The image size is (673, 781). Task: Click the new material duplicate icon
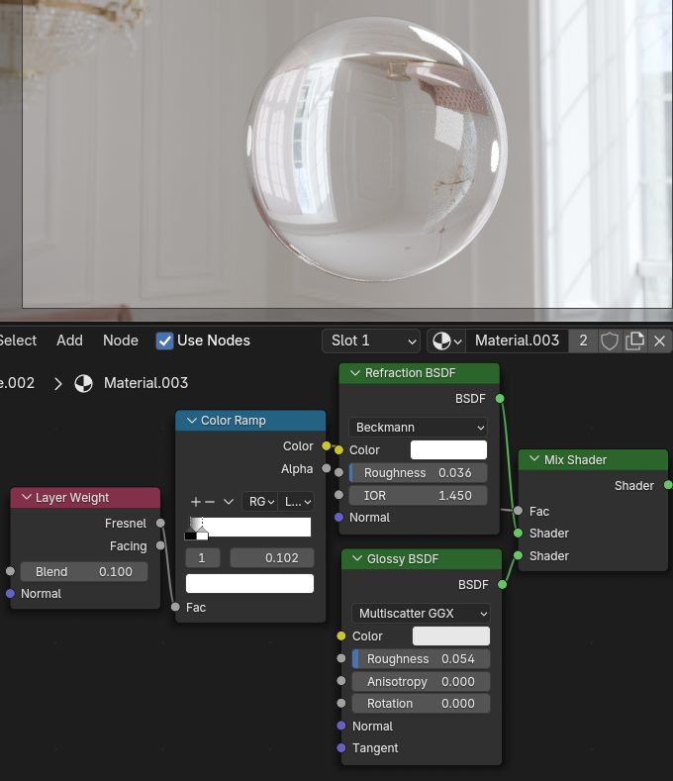pos(635,341)
